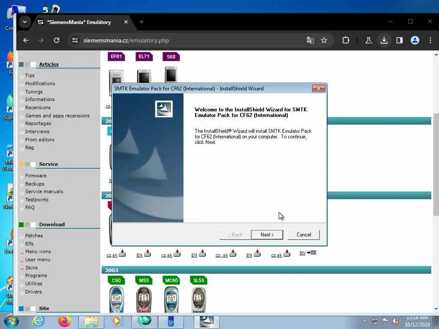Open Chrome Labs flask icon
Image resolution: width=439 pixels, height=329 pixels.
pyautogui.click(x=368, y=41)
